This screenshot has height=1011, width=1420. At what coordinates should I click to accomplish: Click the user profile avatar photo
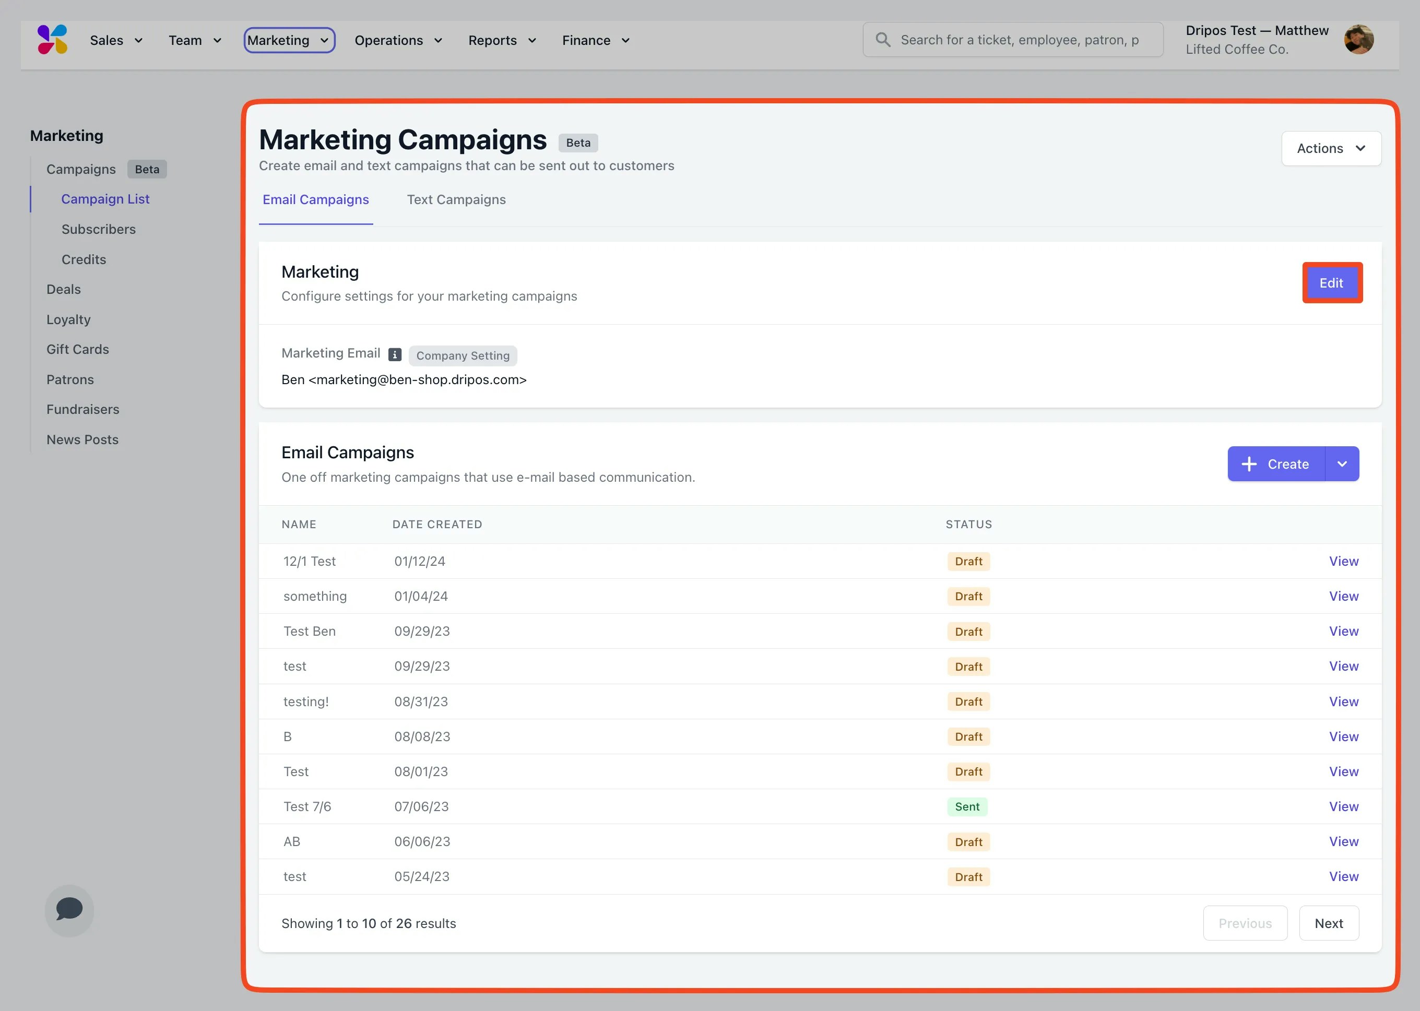[1358, 40]
